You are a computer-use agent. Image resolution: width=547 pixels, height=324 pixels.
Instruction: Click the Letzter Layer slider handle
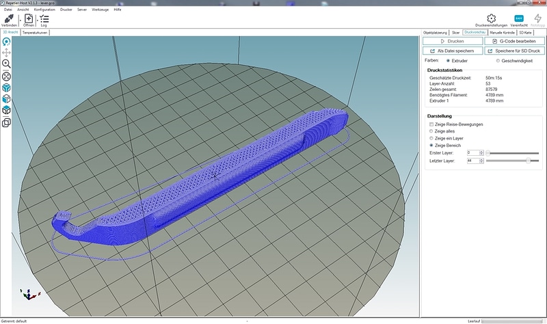[x=528, y=161]
